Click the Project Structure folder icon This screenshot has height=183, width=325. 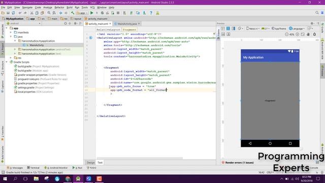[138, 13]
